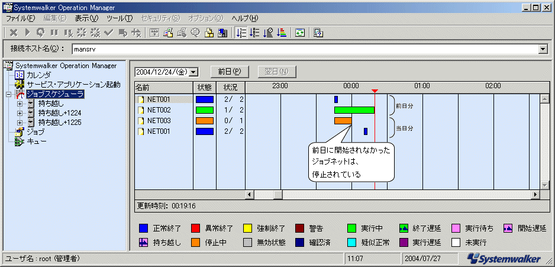Click the timeline horizontal scrollbar left arrow
Image resolution: width=555 pixels, height=267 pixels.
click(x=250, y=194)
